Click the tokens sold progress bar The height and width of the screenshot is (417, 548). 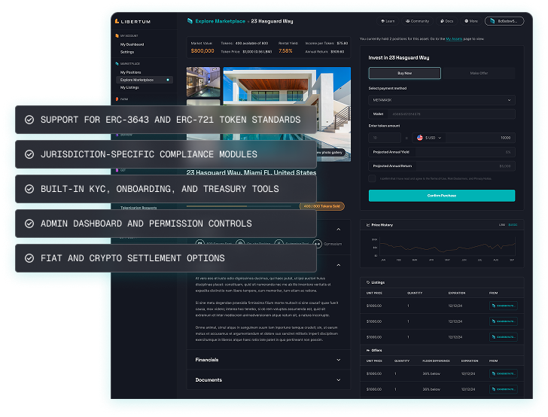click(241, 205)
